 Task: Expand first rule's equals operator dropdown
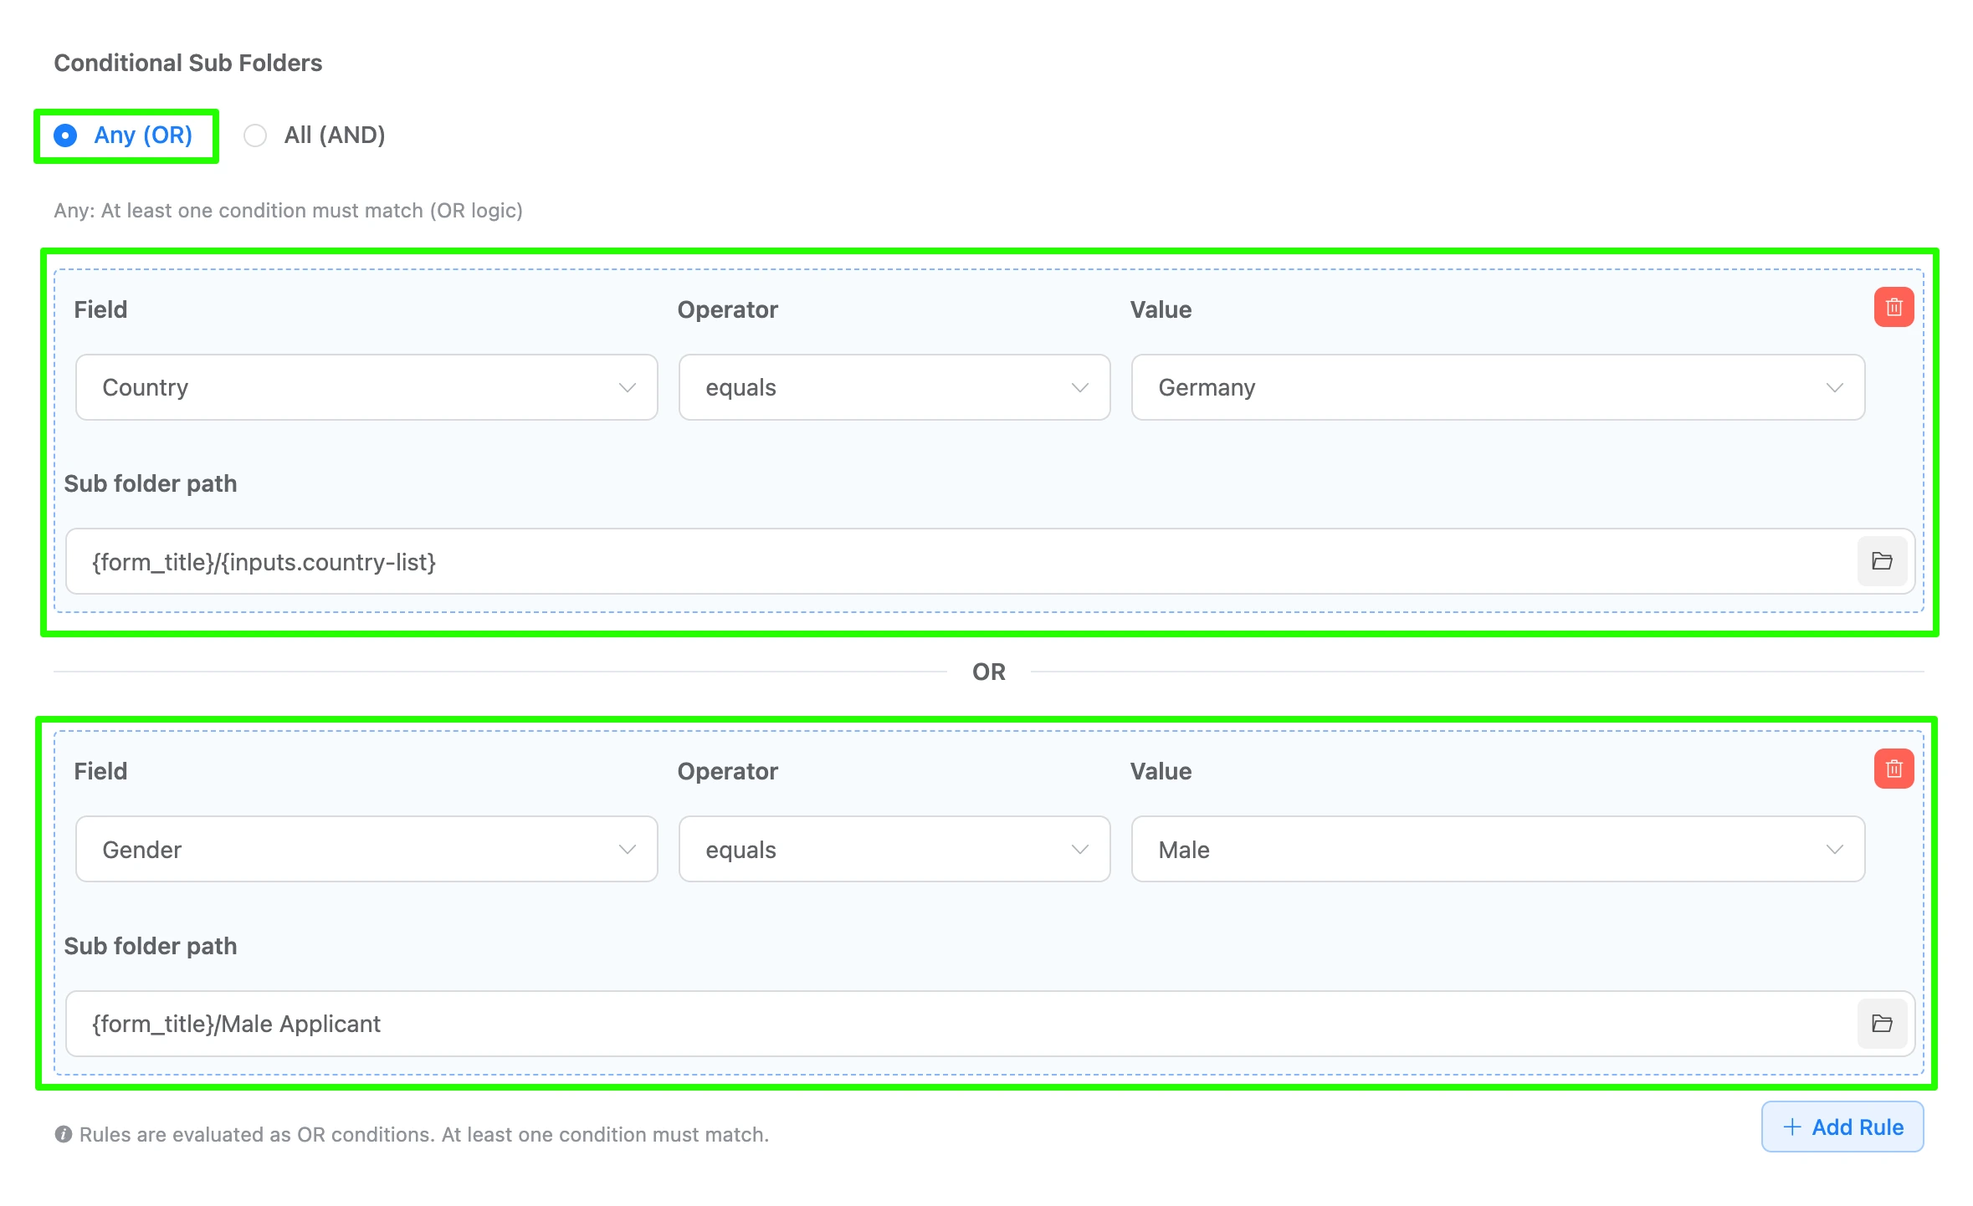pyautogui.click(x=894, y=387)
